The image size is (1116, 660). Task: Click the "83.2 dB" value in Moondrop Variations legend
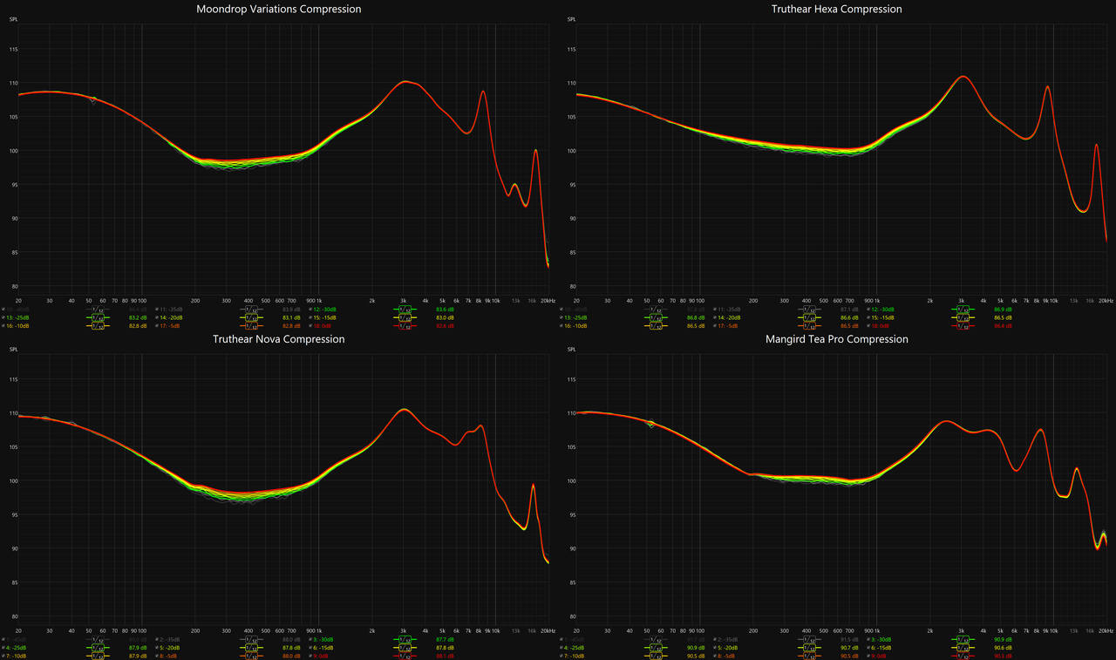[138, 318]
